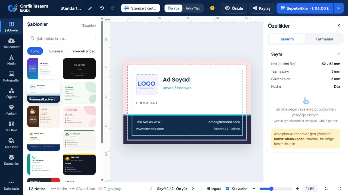Search in the Şablonlarda ara field
The width and height of the screenshot is (348, 195).
pos(61,38)
